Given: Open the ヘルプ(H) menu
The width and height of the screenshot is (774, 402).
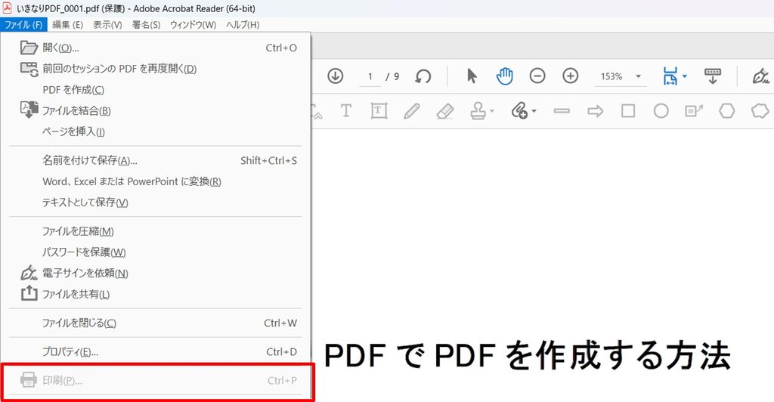Looking at the screenshot, I should [x=243, y=25].
